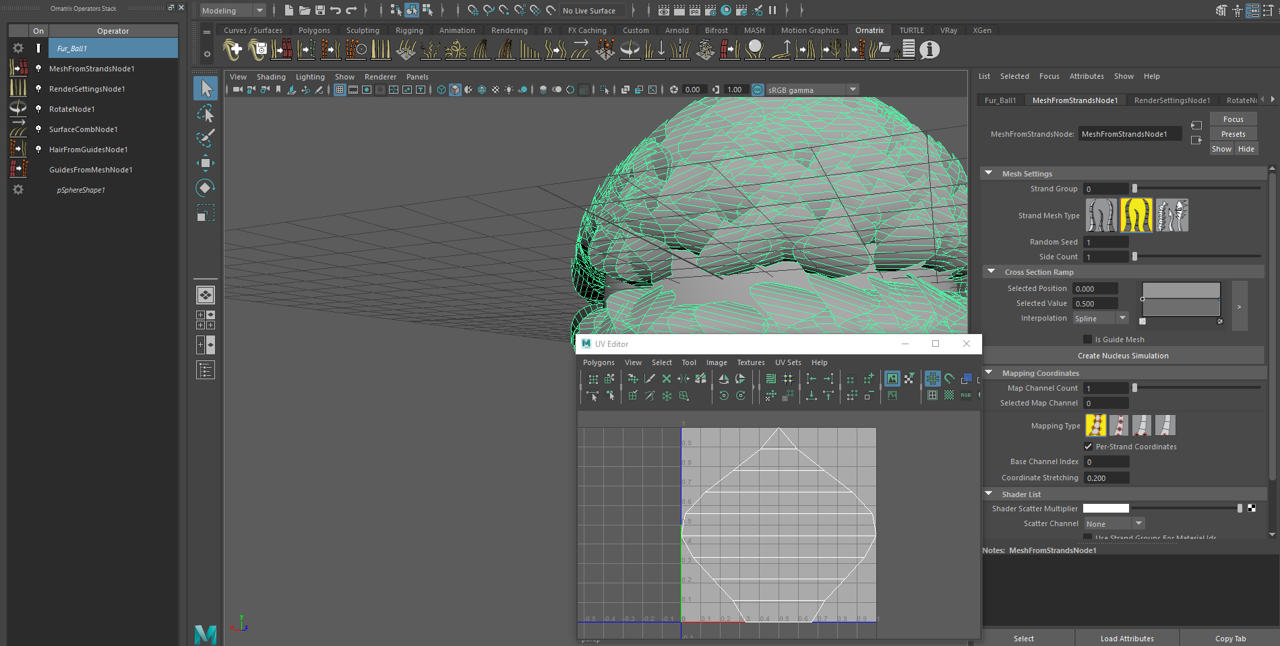The image size is (1280, 646).
Task: Click the Coordinate Stretching input field
Action: pyautogui.click(x=1106, y=478)
